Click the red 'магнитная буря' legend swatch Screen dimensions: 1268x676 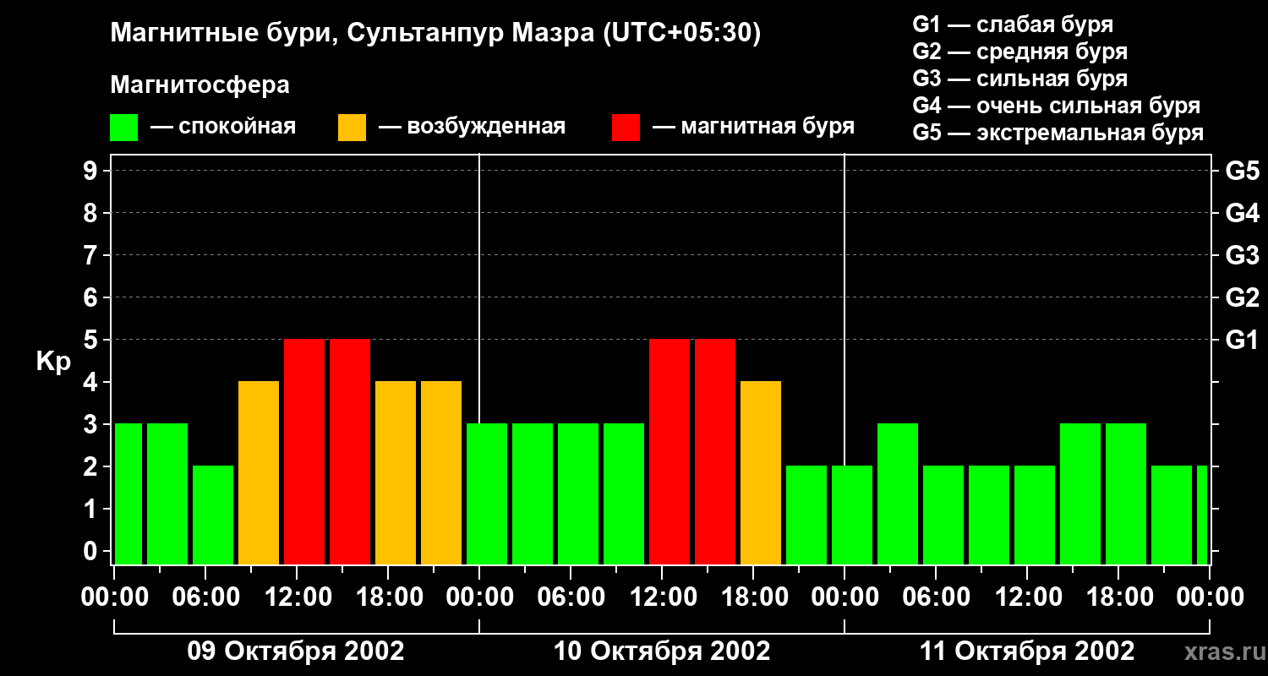coord(626,128)
